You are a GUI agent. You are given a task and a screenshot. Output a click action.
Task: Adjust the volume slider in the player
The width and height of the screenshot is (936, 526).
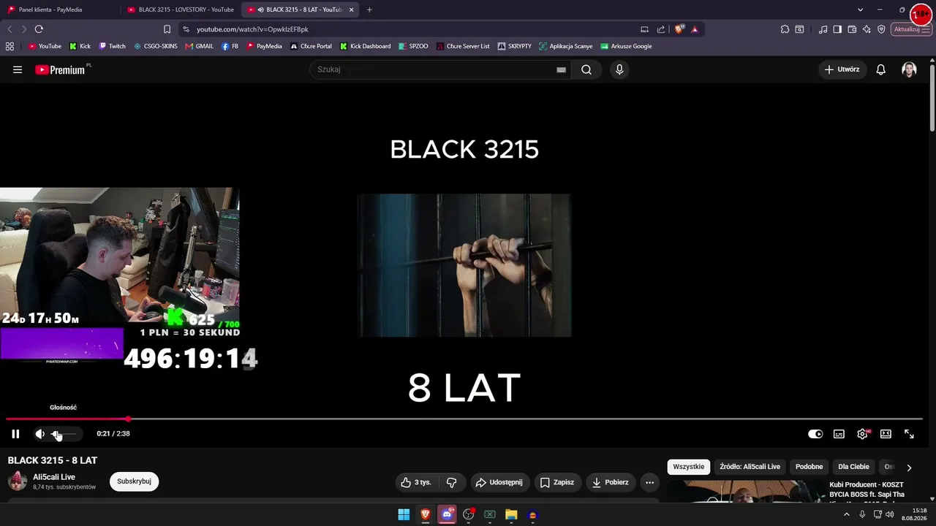(x=63, y=434)
